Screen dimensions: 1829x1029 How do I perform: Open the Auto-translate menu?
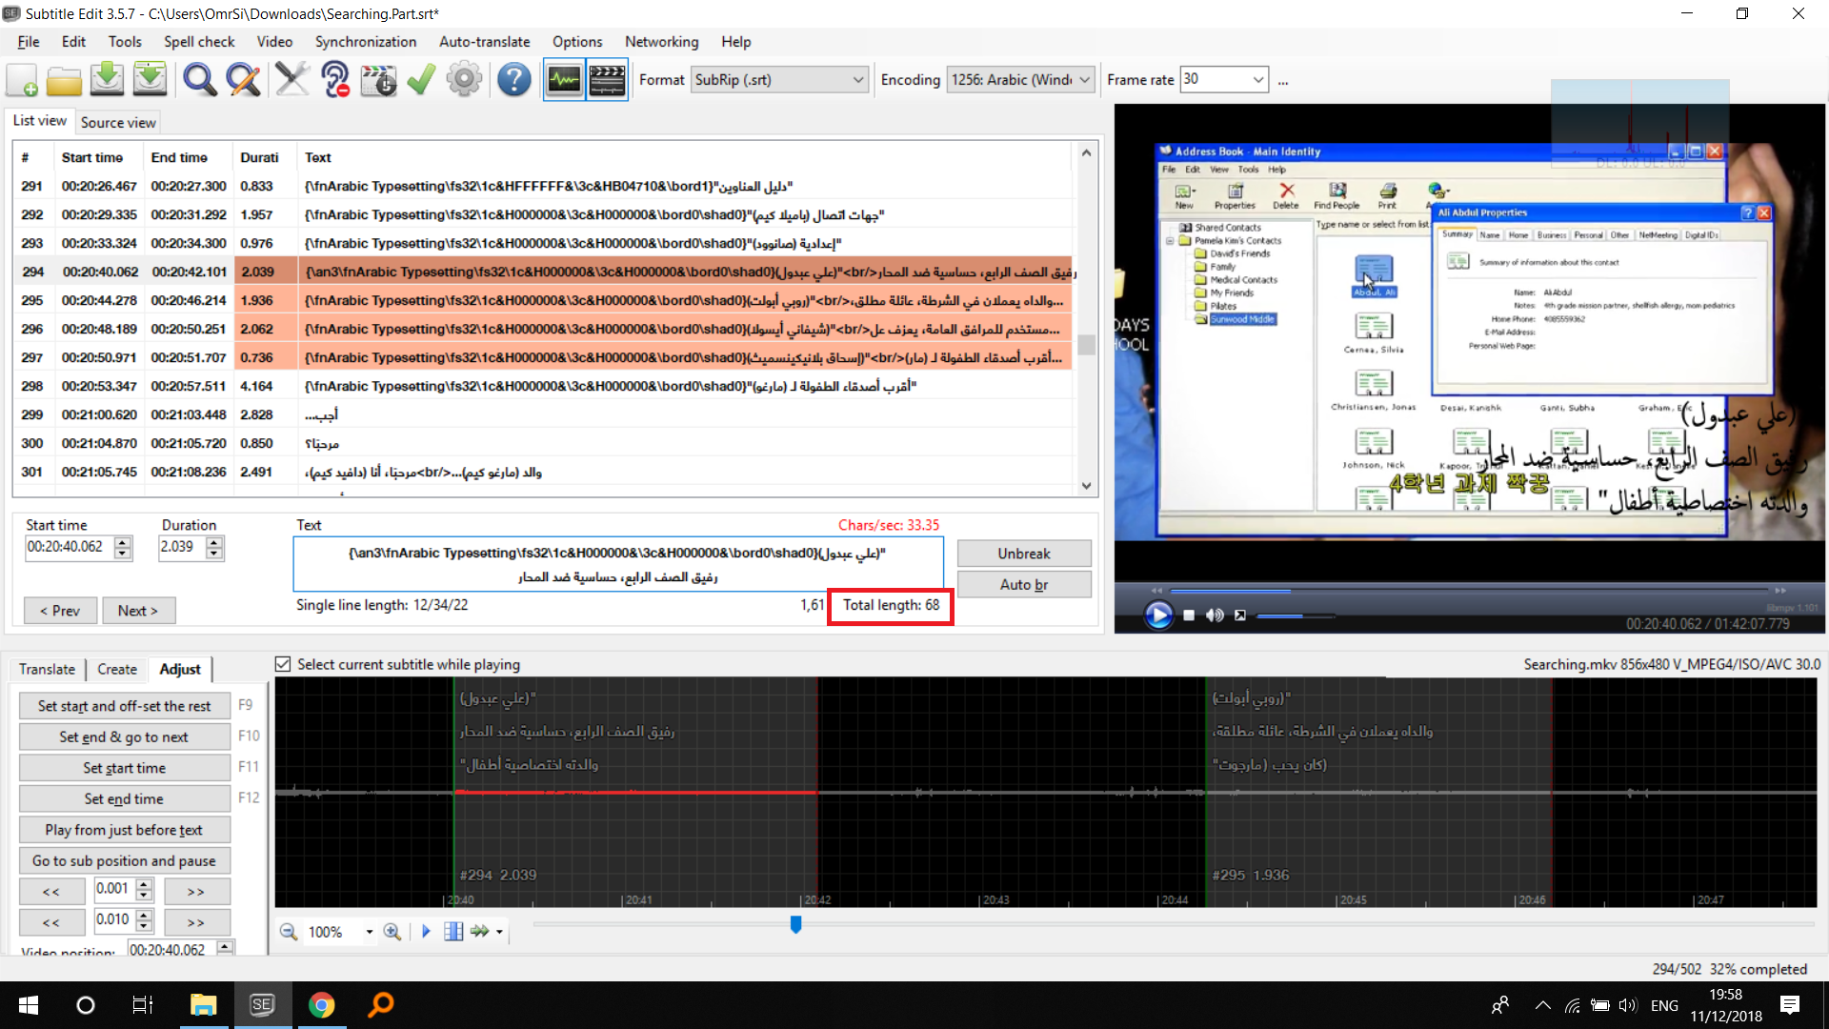pos(484,42)
